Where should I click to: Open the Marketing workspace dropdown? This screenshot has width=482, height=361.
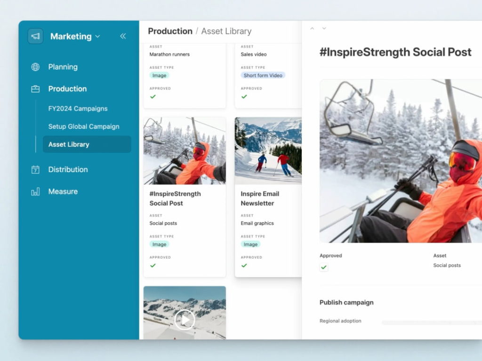pos(97,36)
